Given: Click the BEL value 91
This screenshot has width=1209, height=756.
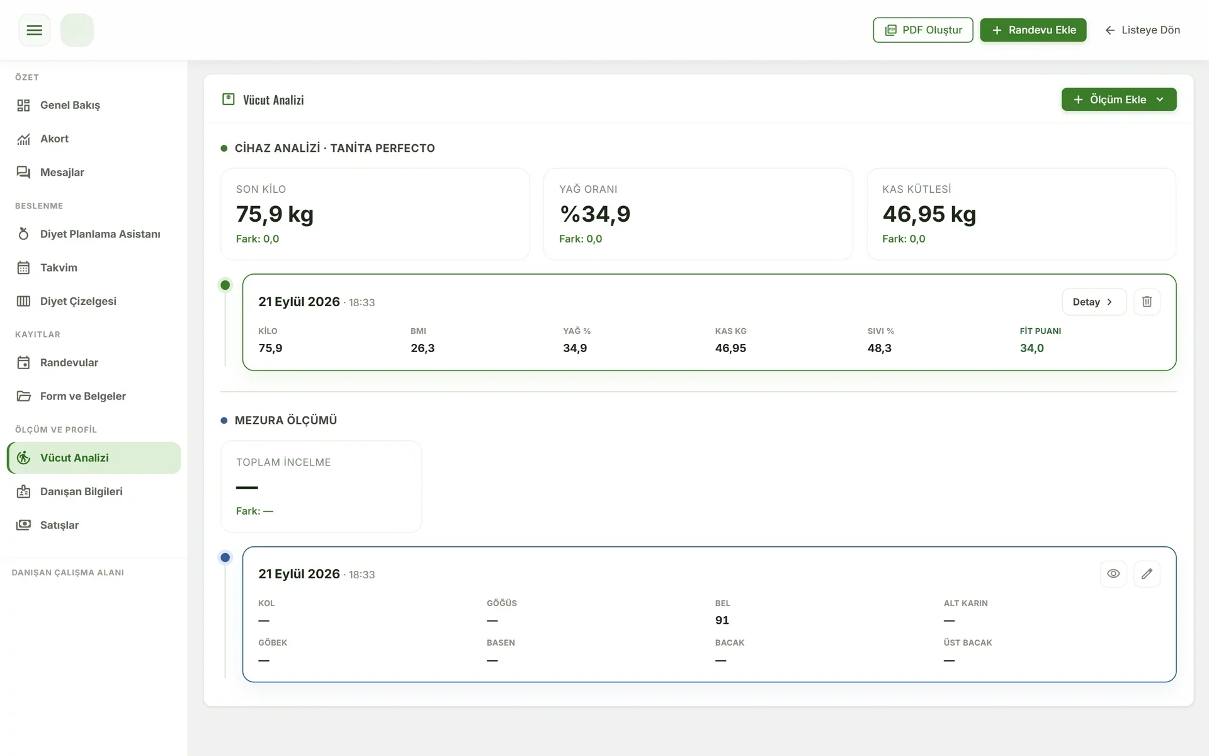Looking at the screenshot, I should coord(722,621).
